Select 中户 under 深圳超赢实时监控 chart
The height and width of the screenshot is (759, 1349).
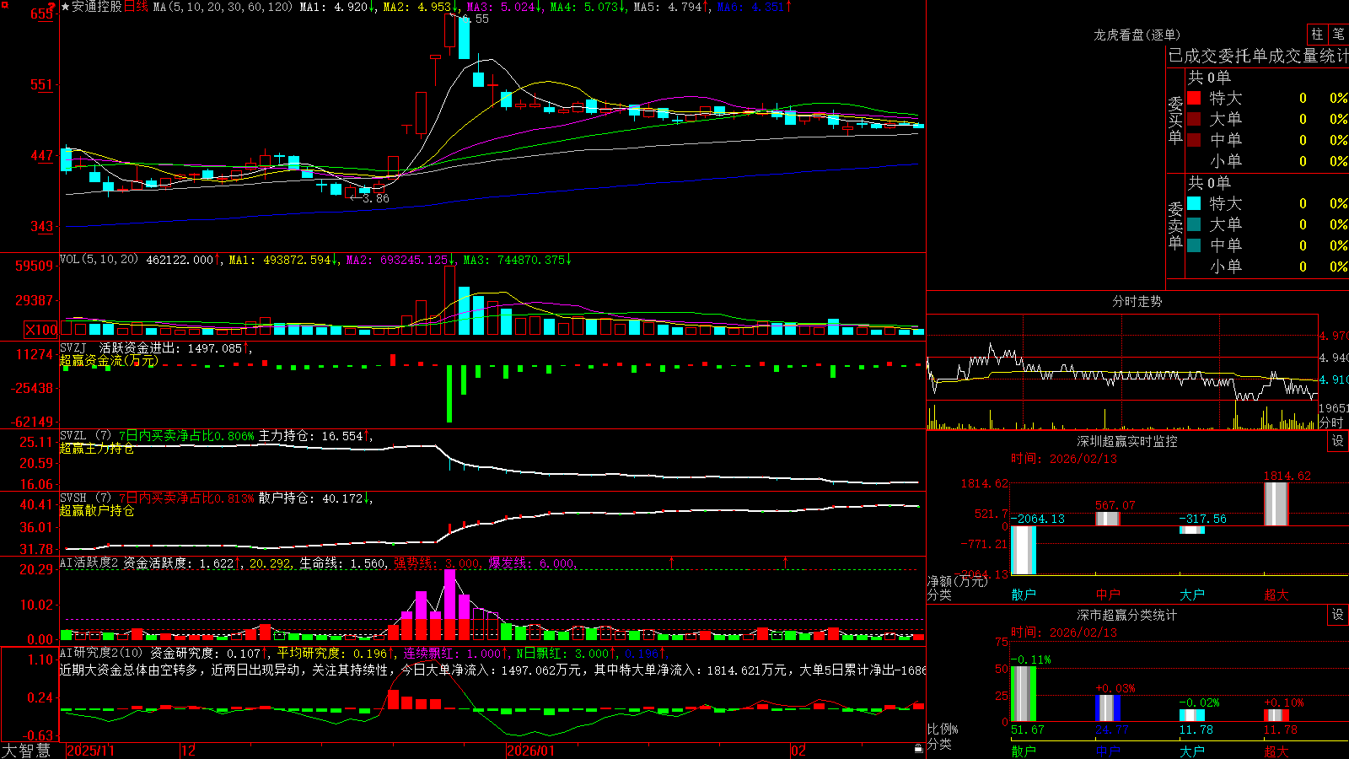(1108, 595)
